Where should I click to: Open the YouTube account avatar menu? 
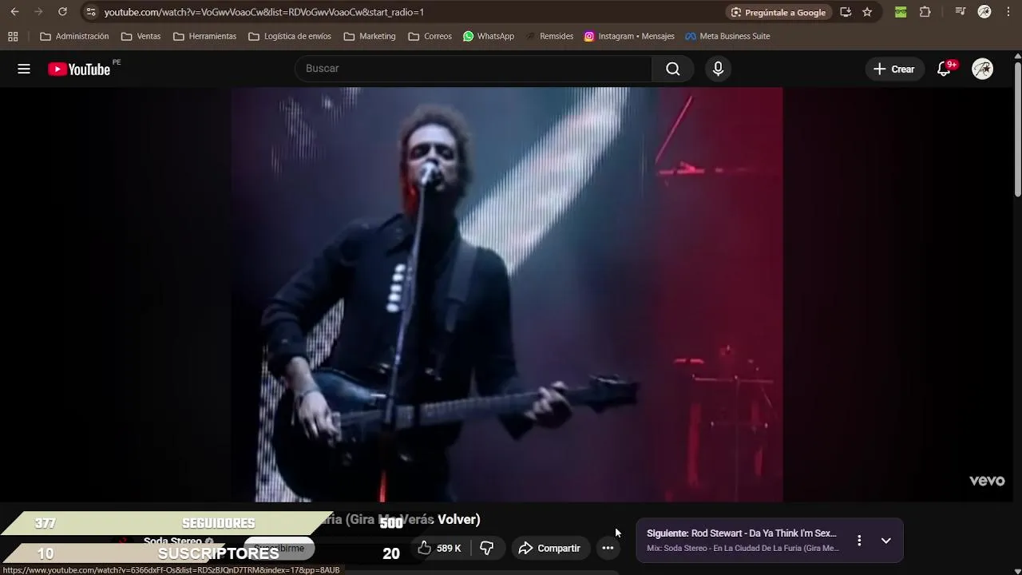[x=982, y=69]
